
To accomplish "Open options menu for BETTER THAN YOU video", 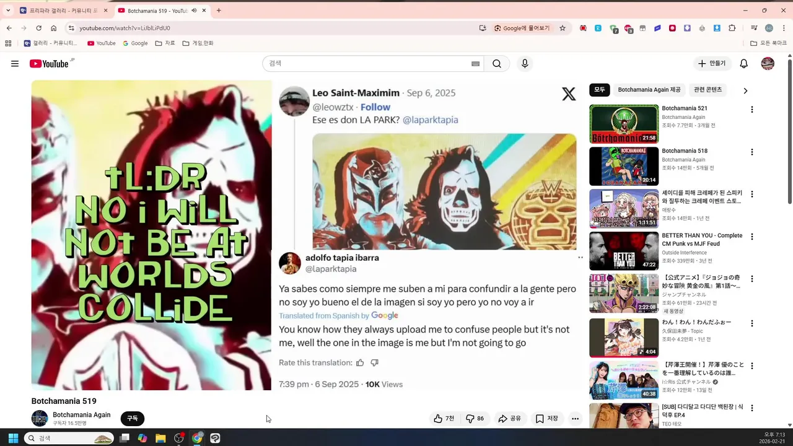I will (752, 237).
